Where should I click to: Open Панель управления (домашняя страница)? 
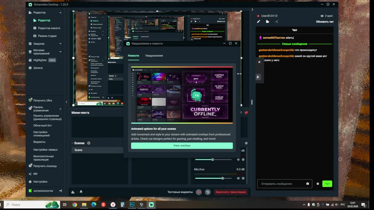pyautogui.click(x=47, y=117)
